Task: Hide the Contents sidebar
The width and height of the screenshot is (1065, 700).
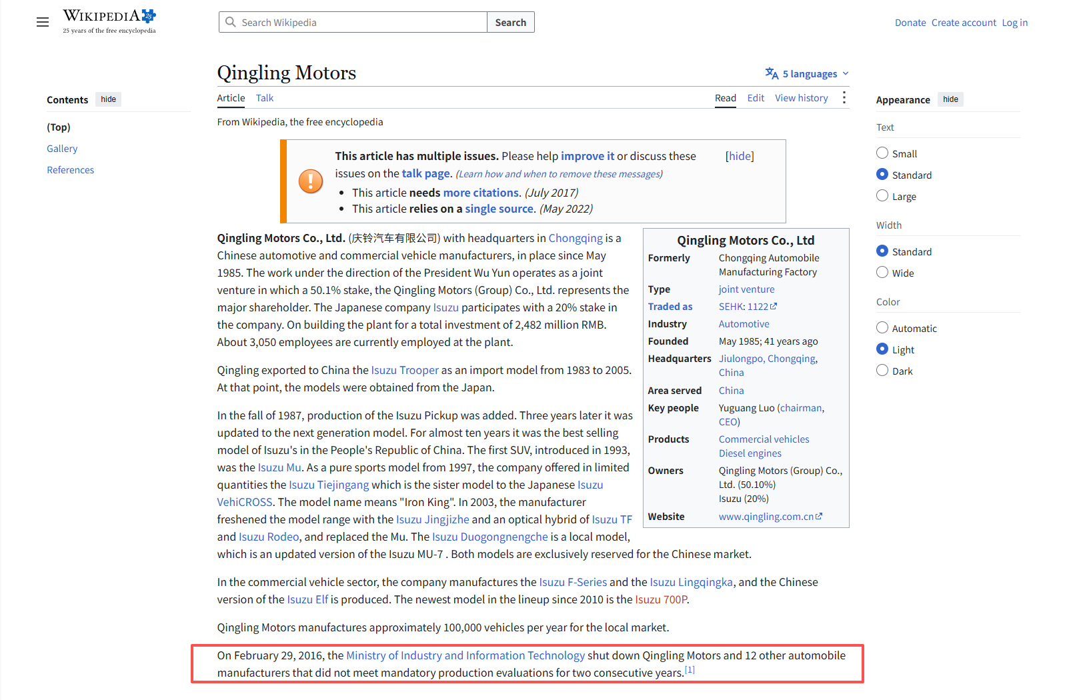Action: coord(108,99)
